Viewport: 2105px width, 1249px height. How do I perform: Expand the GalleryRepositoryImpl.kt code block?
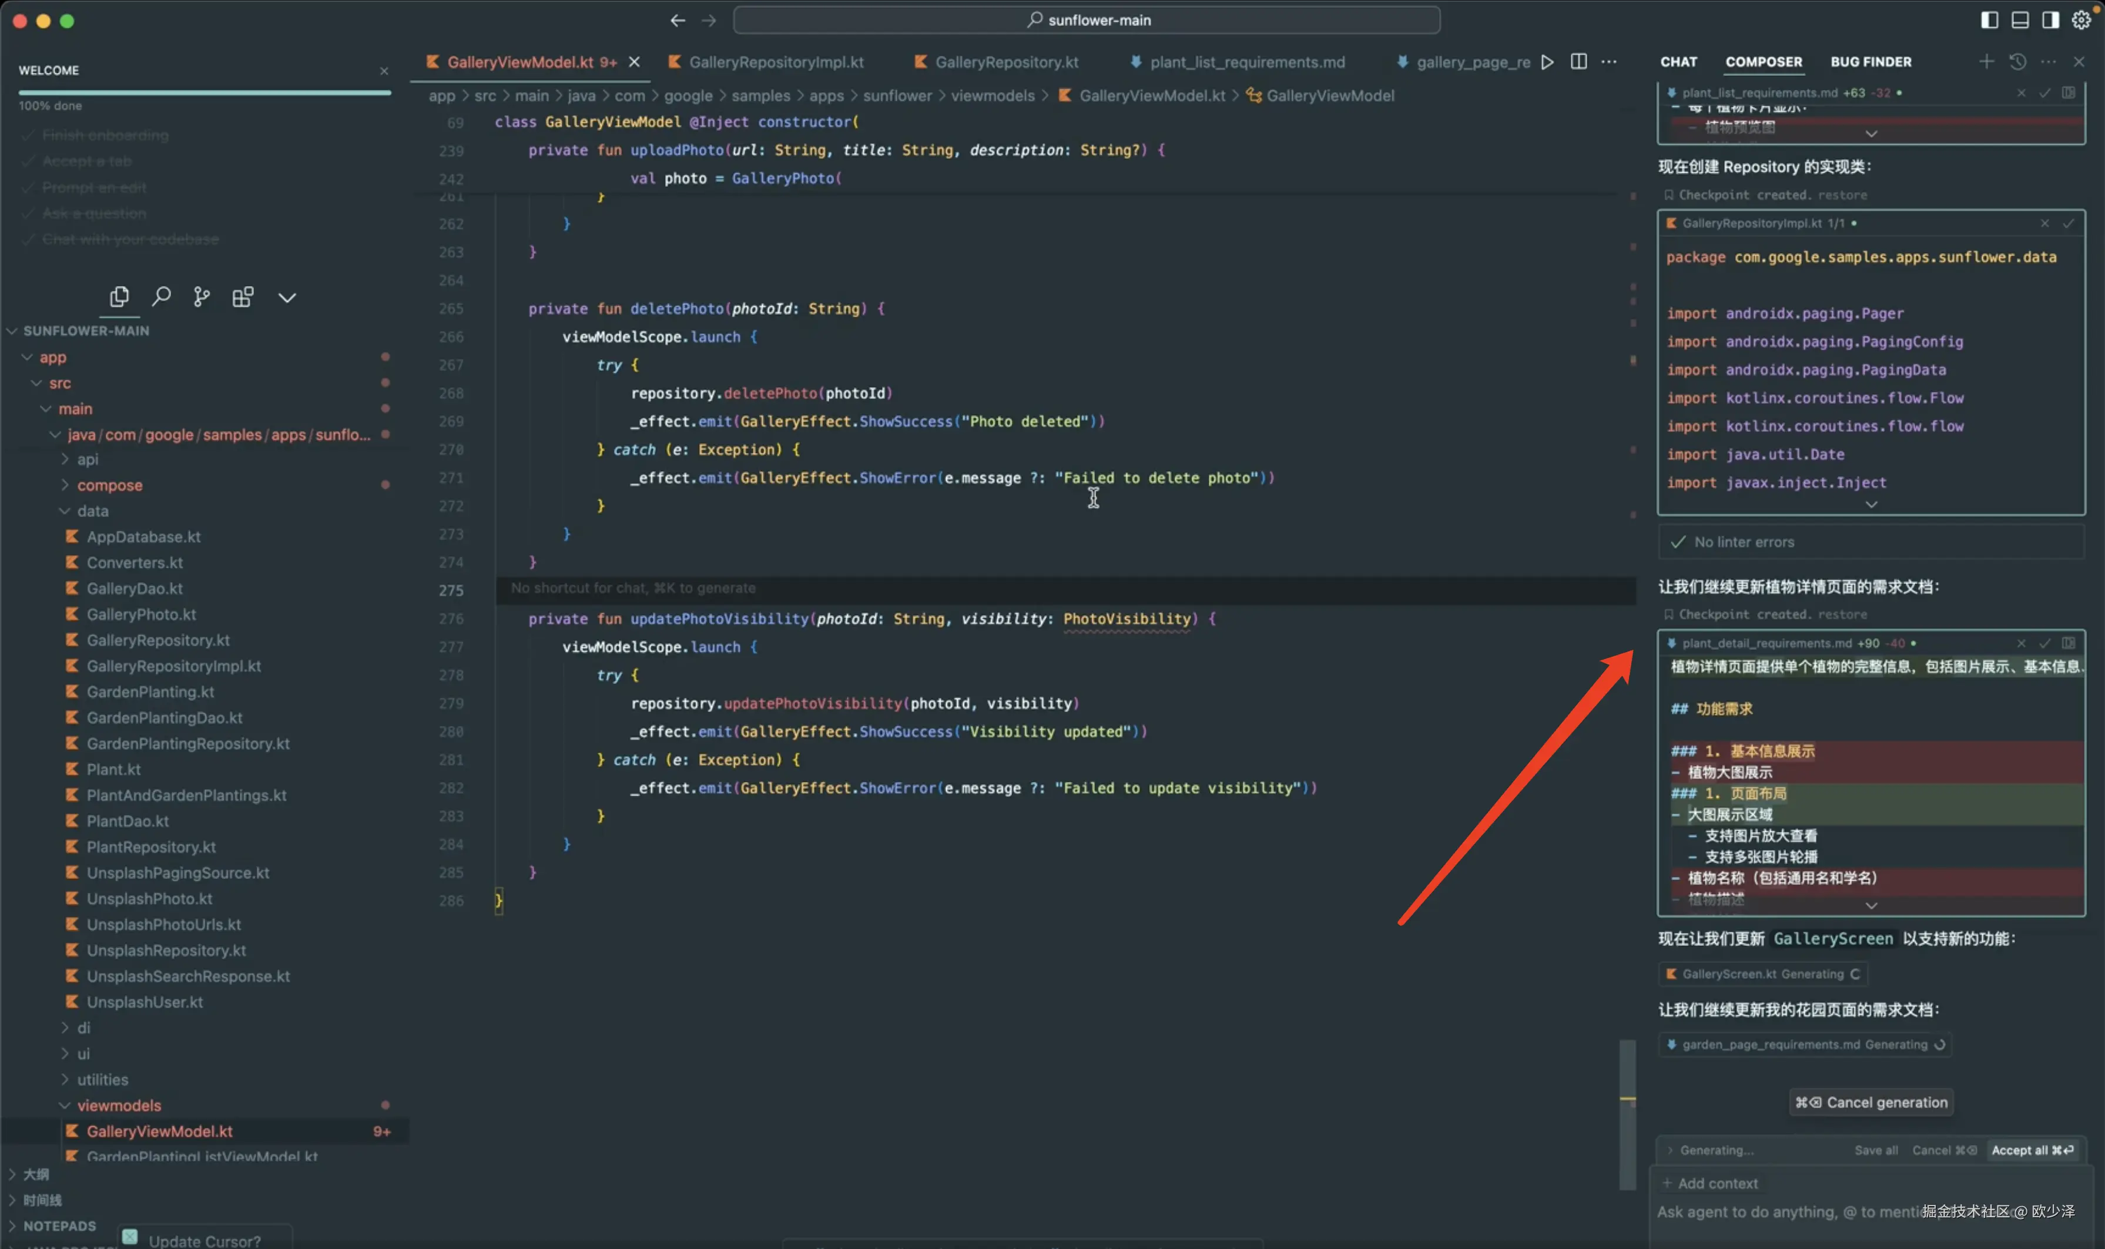coord(1872,504)
